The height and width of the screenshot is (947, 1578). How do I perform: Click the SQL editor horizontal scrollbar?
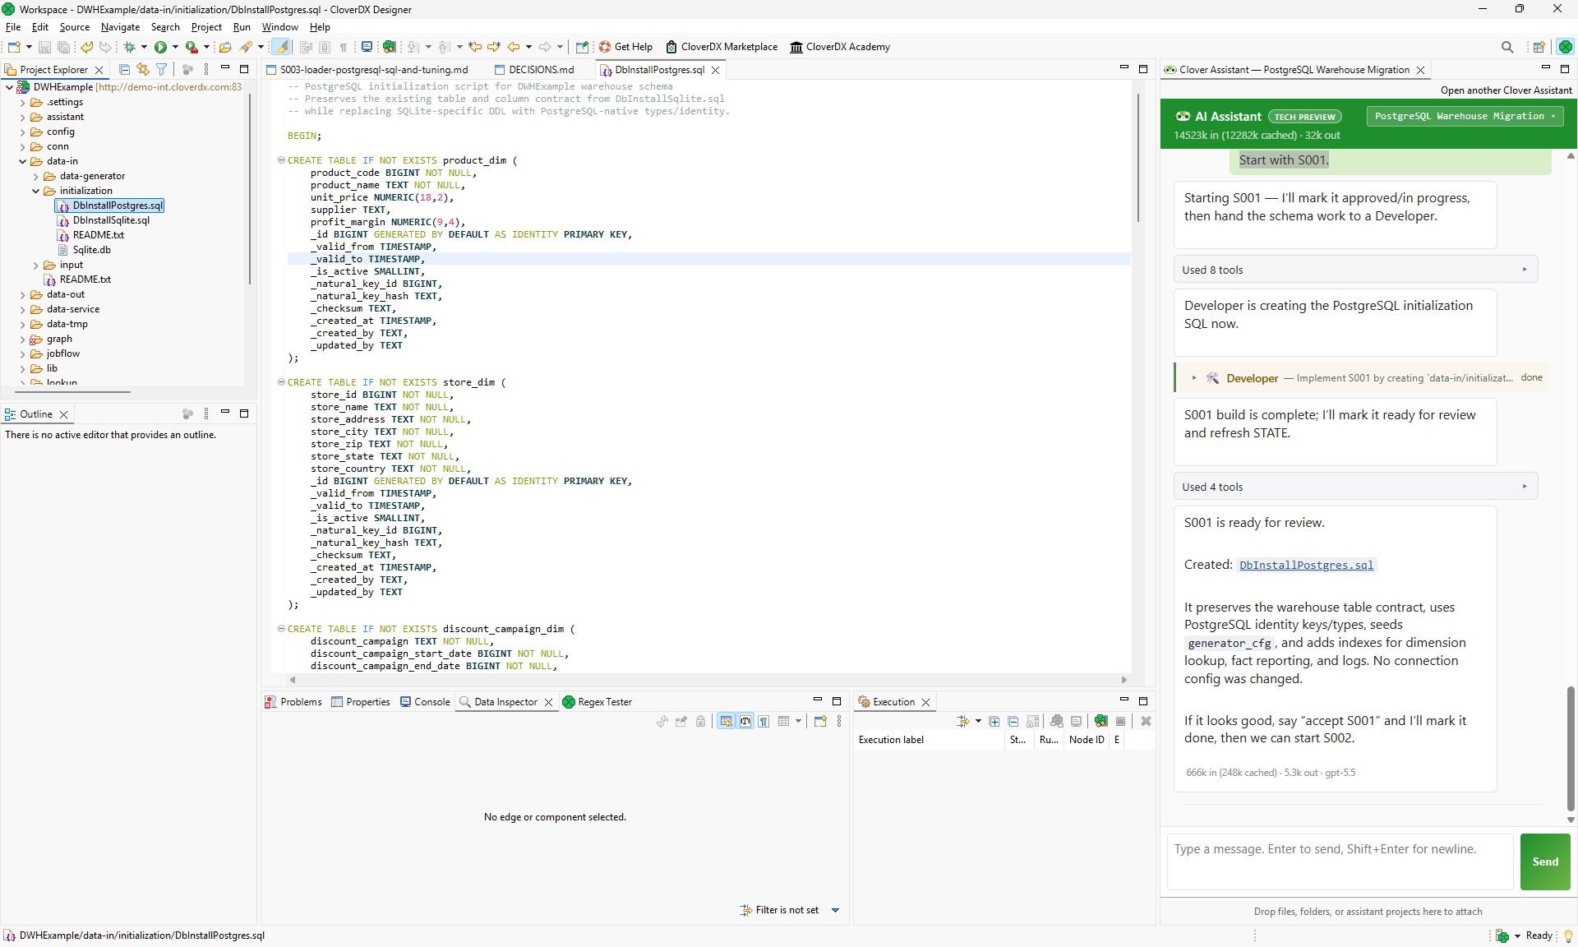[708, 680]
